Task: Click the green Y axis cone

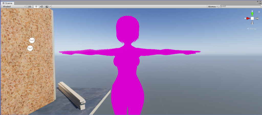Action: [252, 14]
